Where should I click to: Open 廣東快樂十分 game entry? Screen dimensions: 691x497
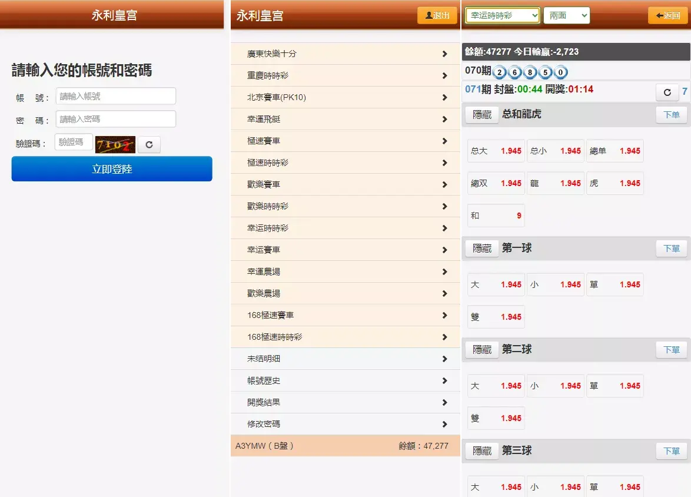[345, 54]
